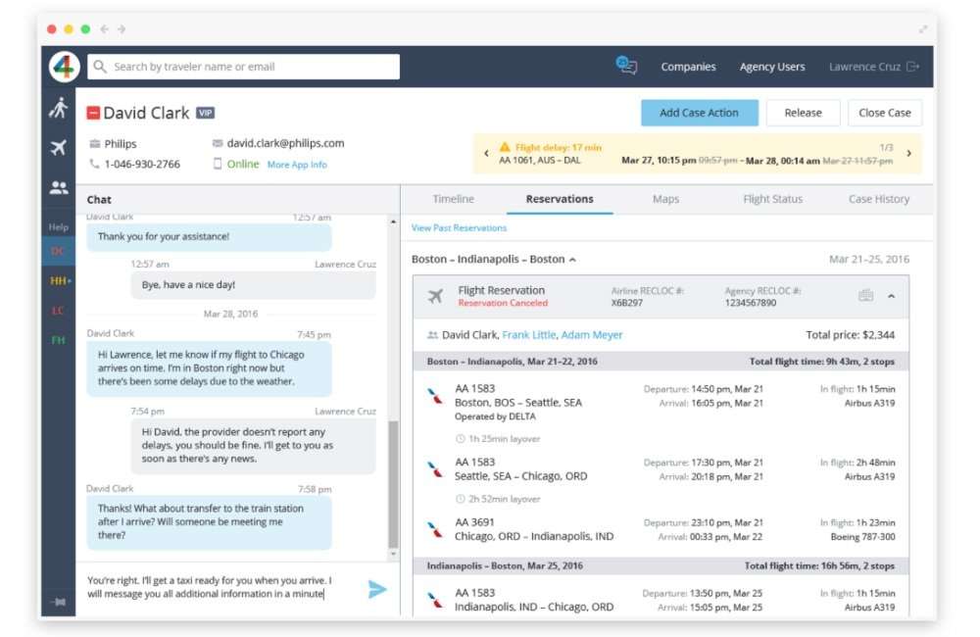Click the flight delay warning triangle icon
Image resolution: width=980 pixels, height=637 pixels.
(505, 147)
